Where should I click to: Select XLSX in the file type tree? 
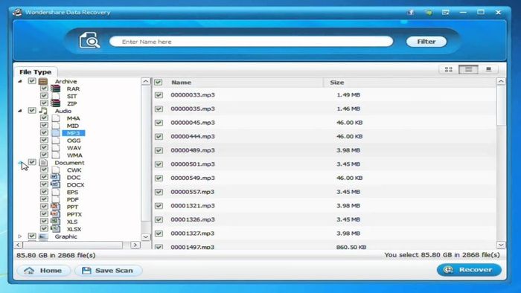[74, 229]
